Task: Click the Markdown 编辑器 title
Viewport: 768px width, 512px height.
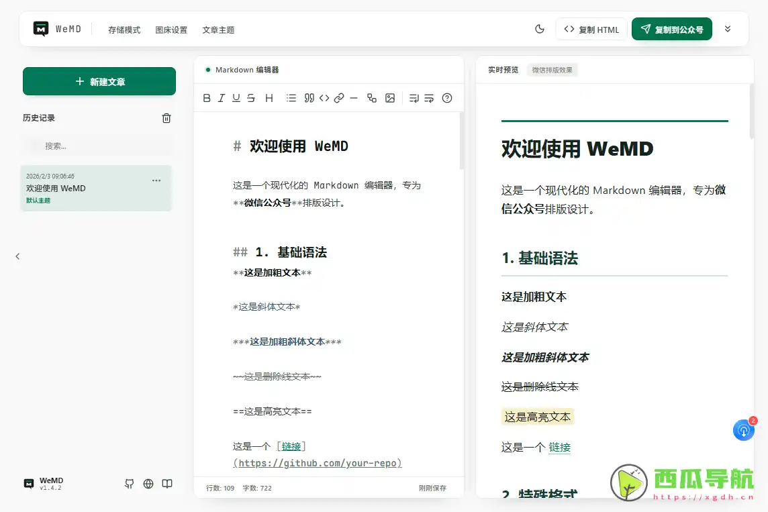Action: pyautogui.click(x=247, y=70)
